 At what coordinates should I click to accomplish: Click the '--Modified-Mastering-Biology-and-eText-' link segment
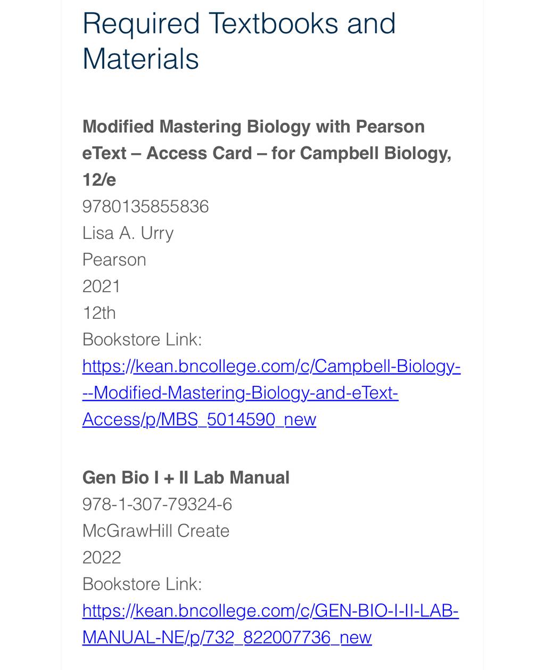click(241, 393)
